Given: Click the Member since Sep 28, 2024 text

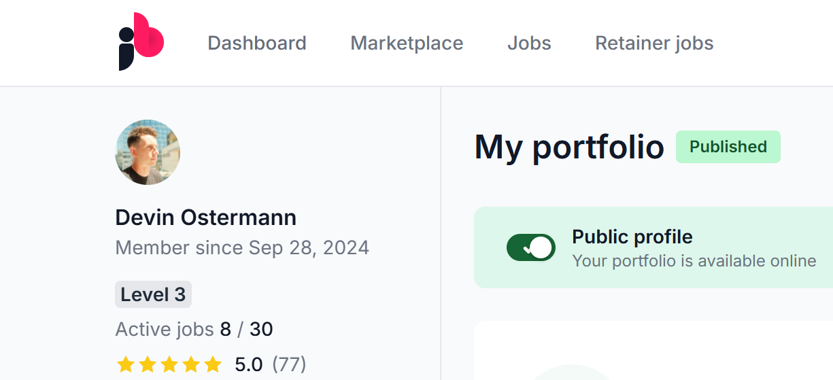Looking at the screenshot, I should (242, 247).
